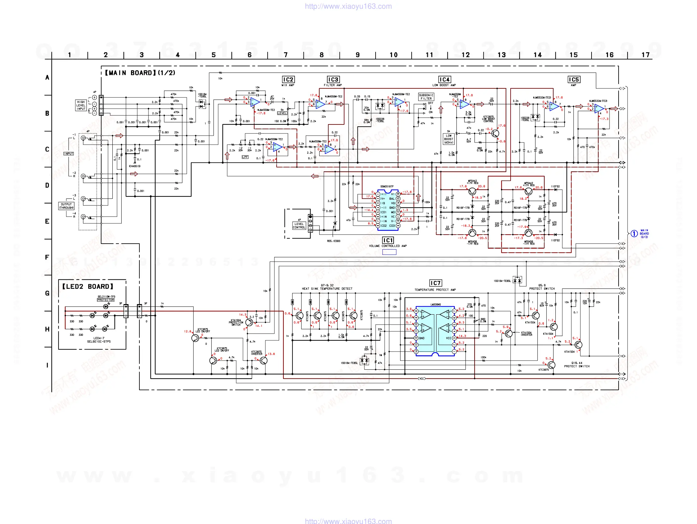Click the LEVEL CONTROL connector box
This screenshot has height=524, width=697.
299,226
